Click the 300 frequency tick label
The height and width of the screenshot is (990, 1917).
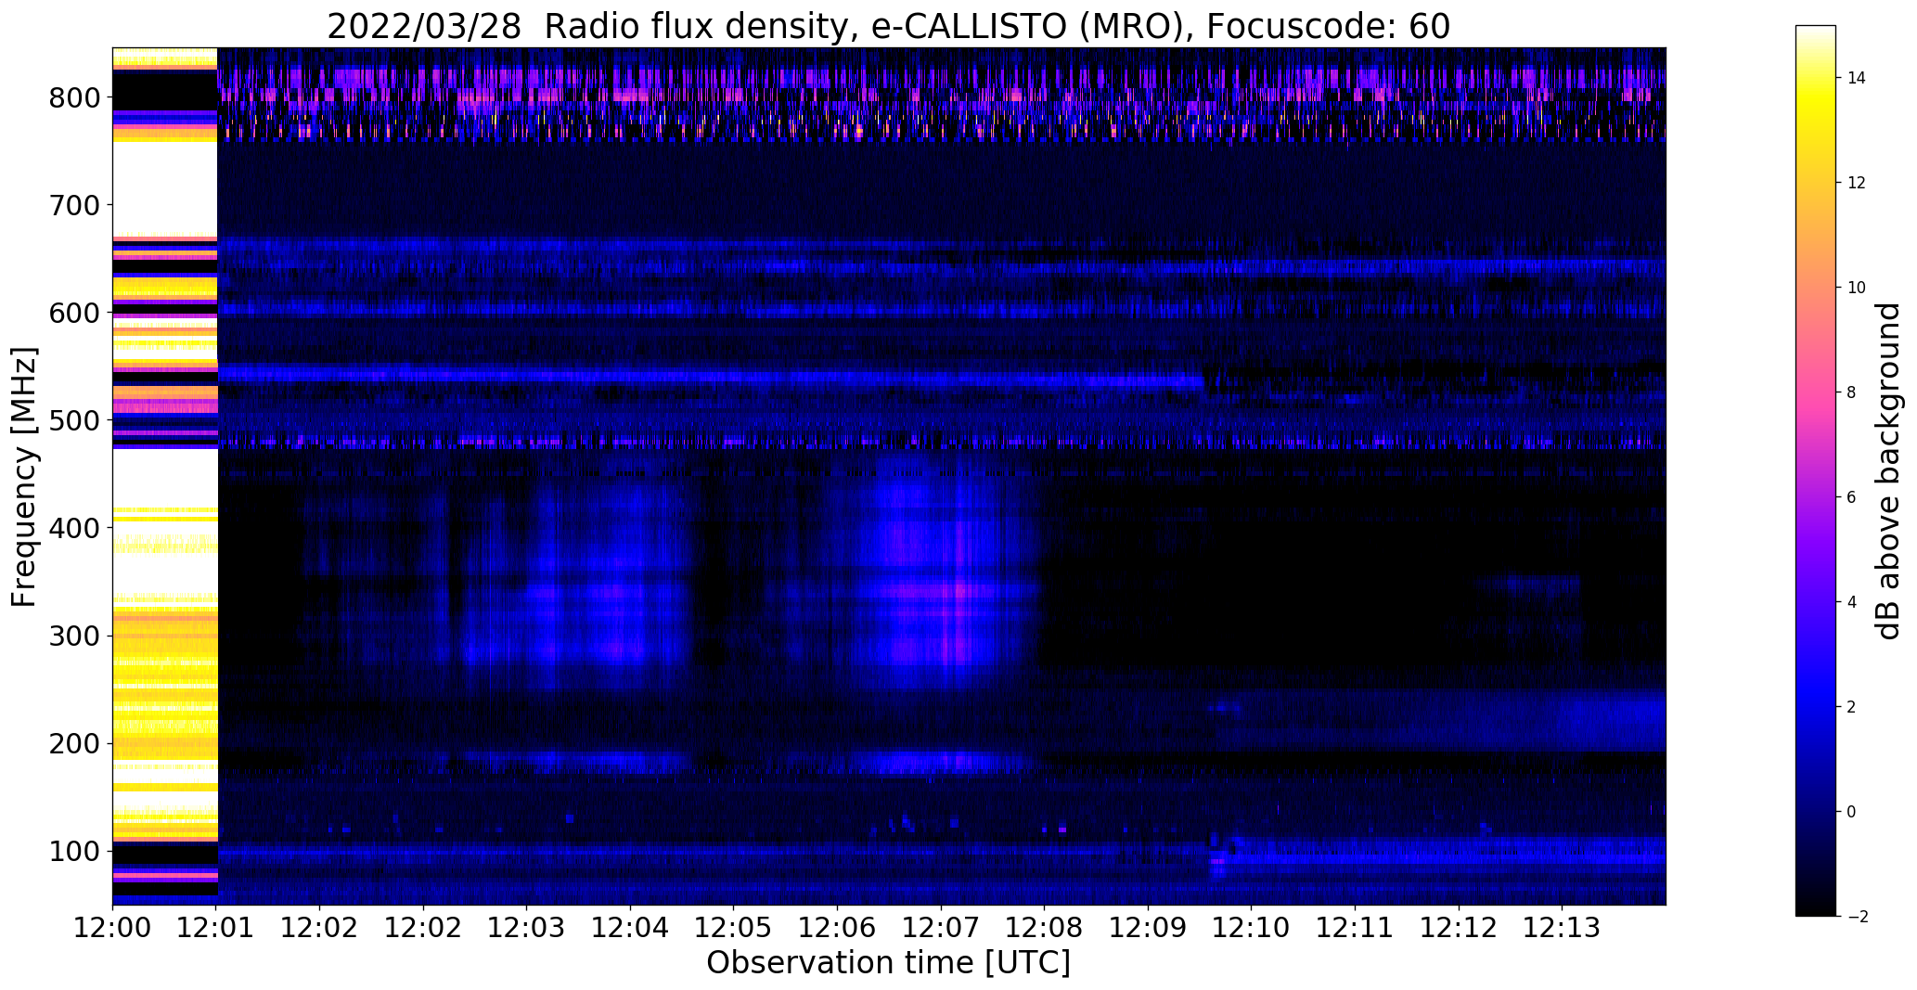coord(74,636)
